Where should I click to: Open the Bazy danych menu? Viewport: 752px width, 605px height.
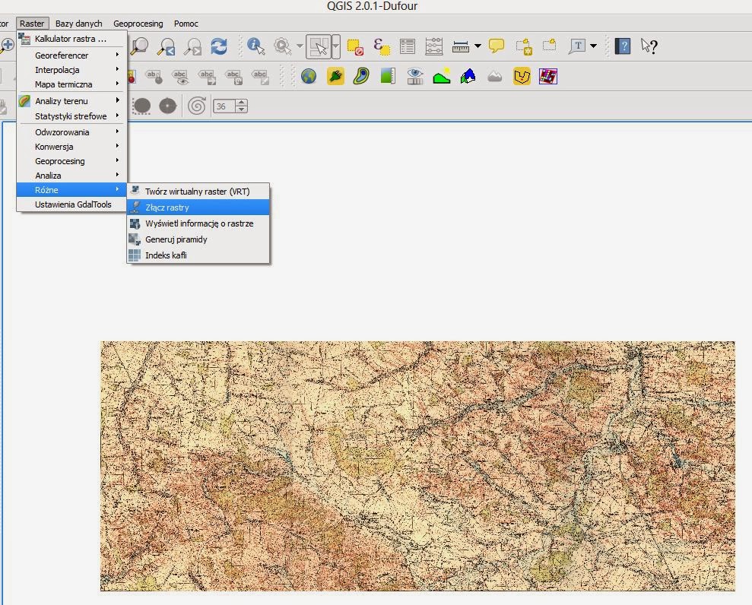tap(78, 24)
